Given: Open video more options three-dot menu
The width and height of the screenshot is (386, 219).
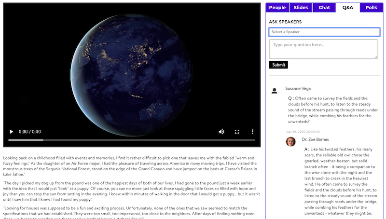Looking at the screenshot, I should click(252, 132).
